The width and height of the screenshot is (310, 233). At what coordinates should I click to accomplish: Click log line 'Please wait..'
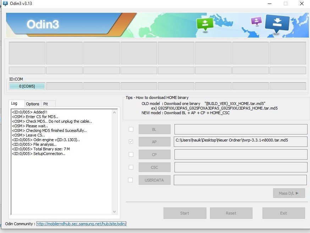click(30, 126)
